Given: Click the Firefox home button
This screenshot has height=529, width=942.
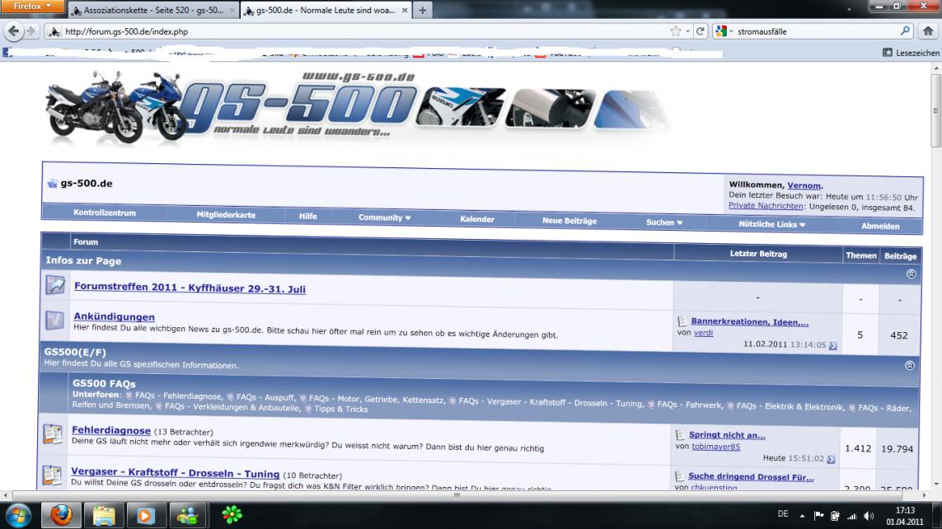Looking at the screenshot, I should (928, 31).
